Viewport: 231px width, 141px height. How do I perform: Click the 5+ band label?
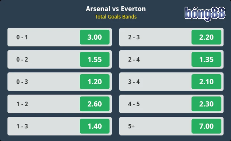tap(131, 126)
